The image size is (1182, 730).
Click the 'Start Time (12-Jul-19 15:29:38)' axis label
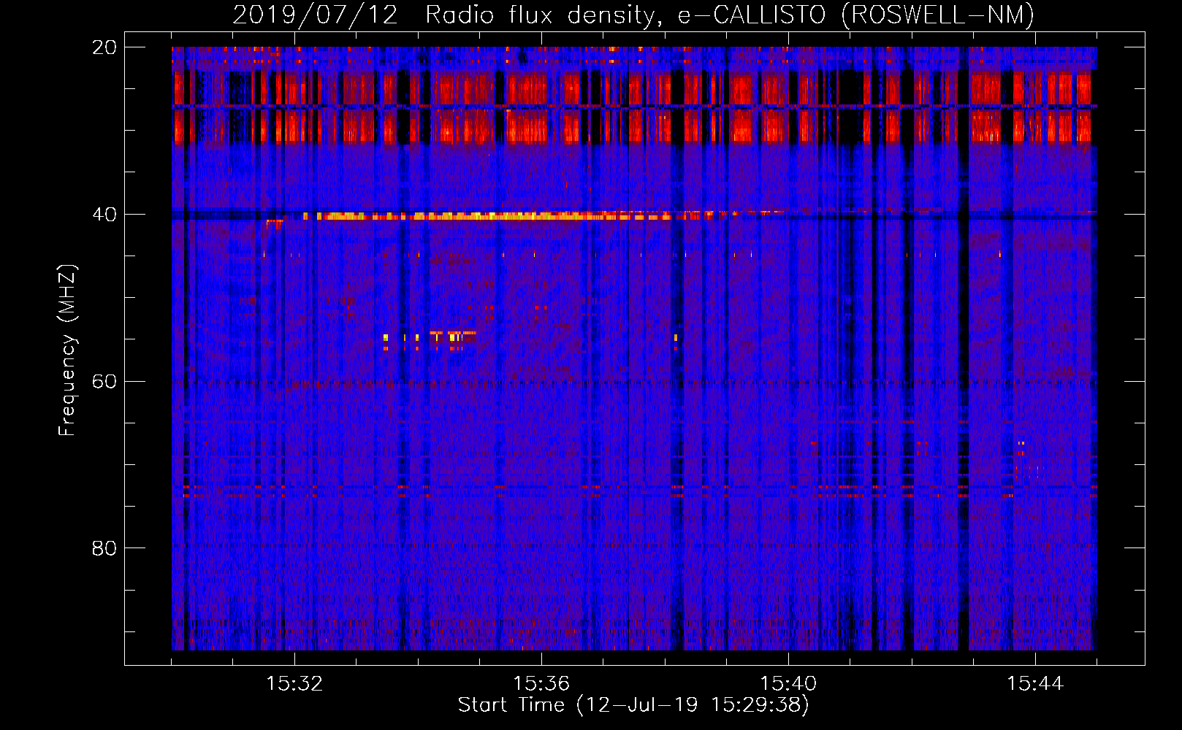tap(633, 705)
